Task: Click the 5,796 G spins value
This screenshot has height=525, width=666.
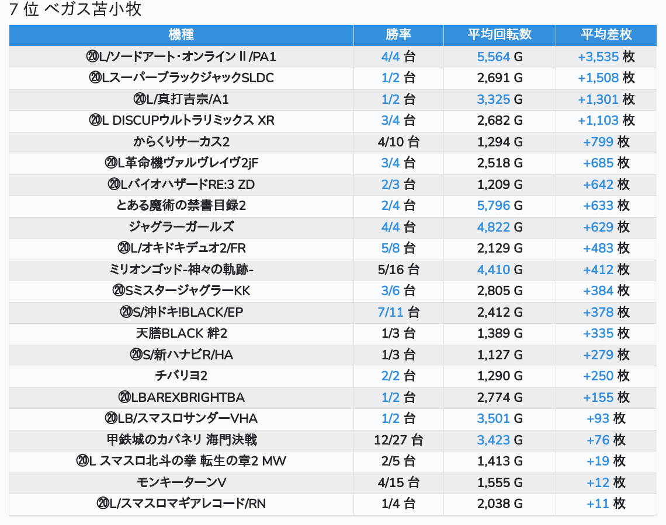Action: coord(500,206)
